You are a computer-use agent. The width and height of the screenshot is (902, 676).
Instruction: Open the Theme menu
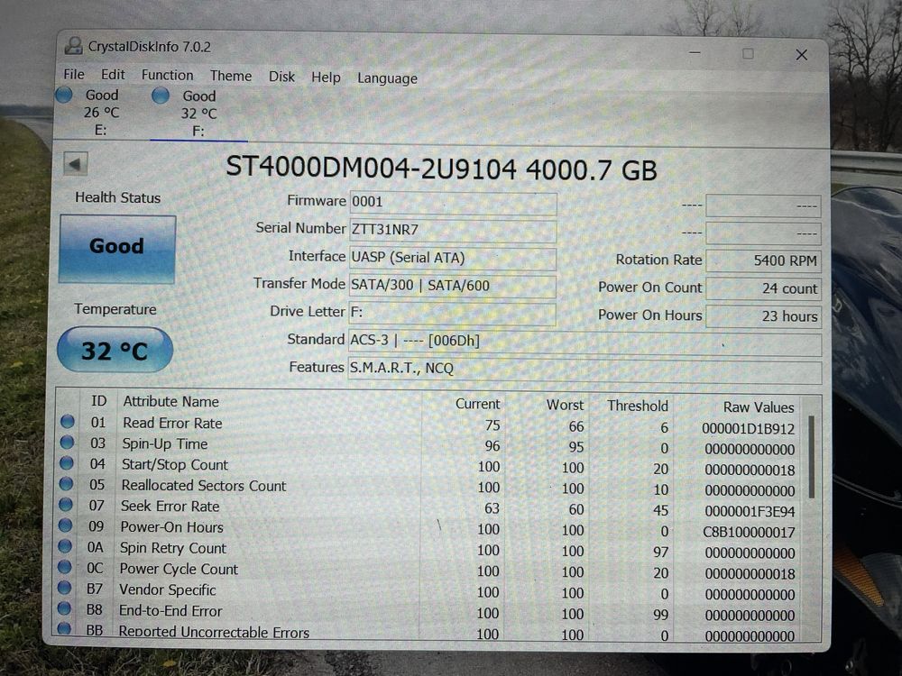(231, 76)
